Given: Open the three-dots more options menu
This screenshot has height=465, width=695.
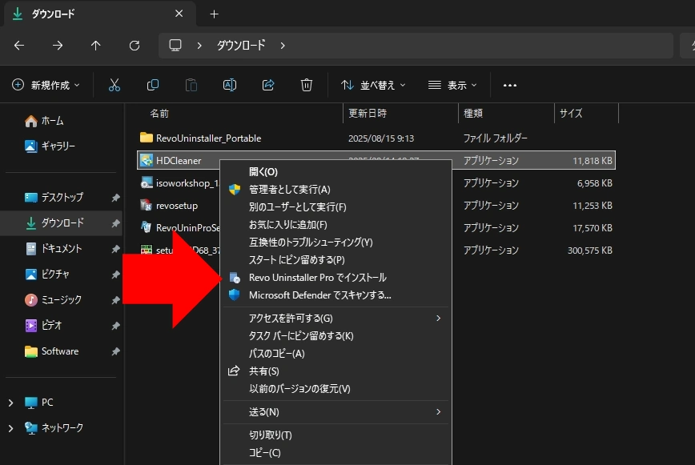Looking at the screenshot, I should tap(510, 85).
